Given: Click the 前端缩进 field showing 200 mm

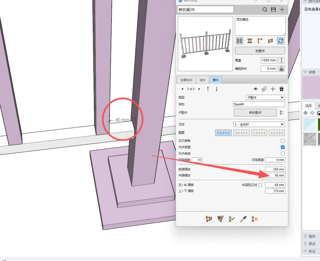Looking at the screenshot, I should click(x=275, y=169).
